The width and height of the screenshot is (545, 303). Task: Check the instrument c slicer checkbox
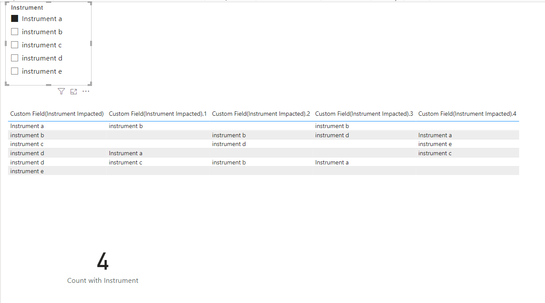[14, 45]
